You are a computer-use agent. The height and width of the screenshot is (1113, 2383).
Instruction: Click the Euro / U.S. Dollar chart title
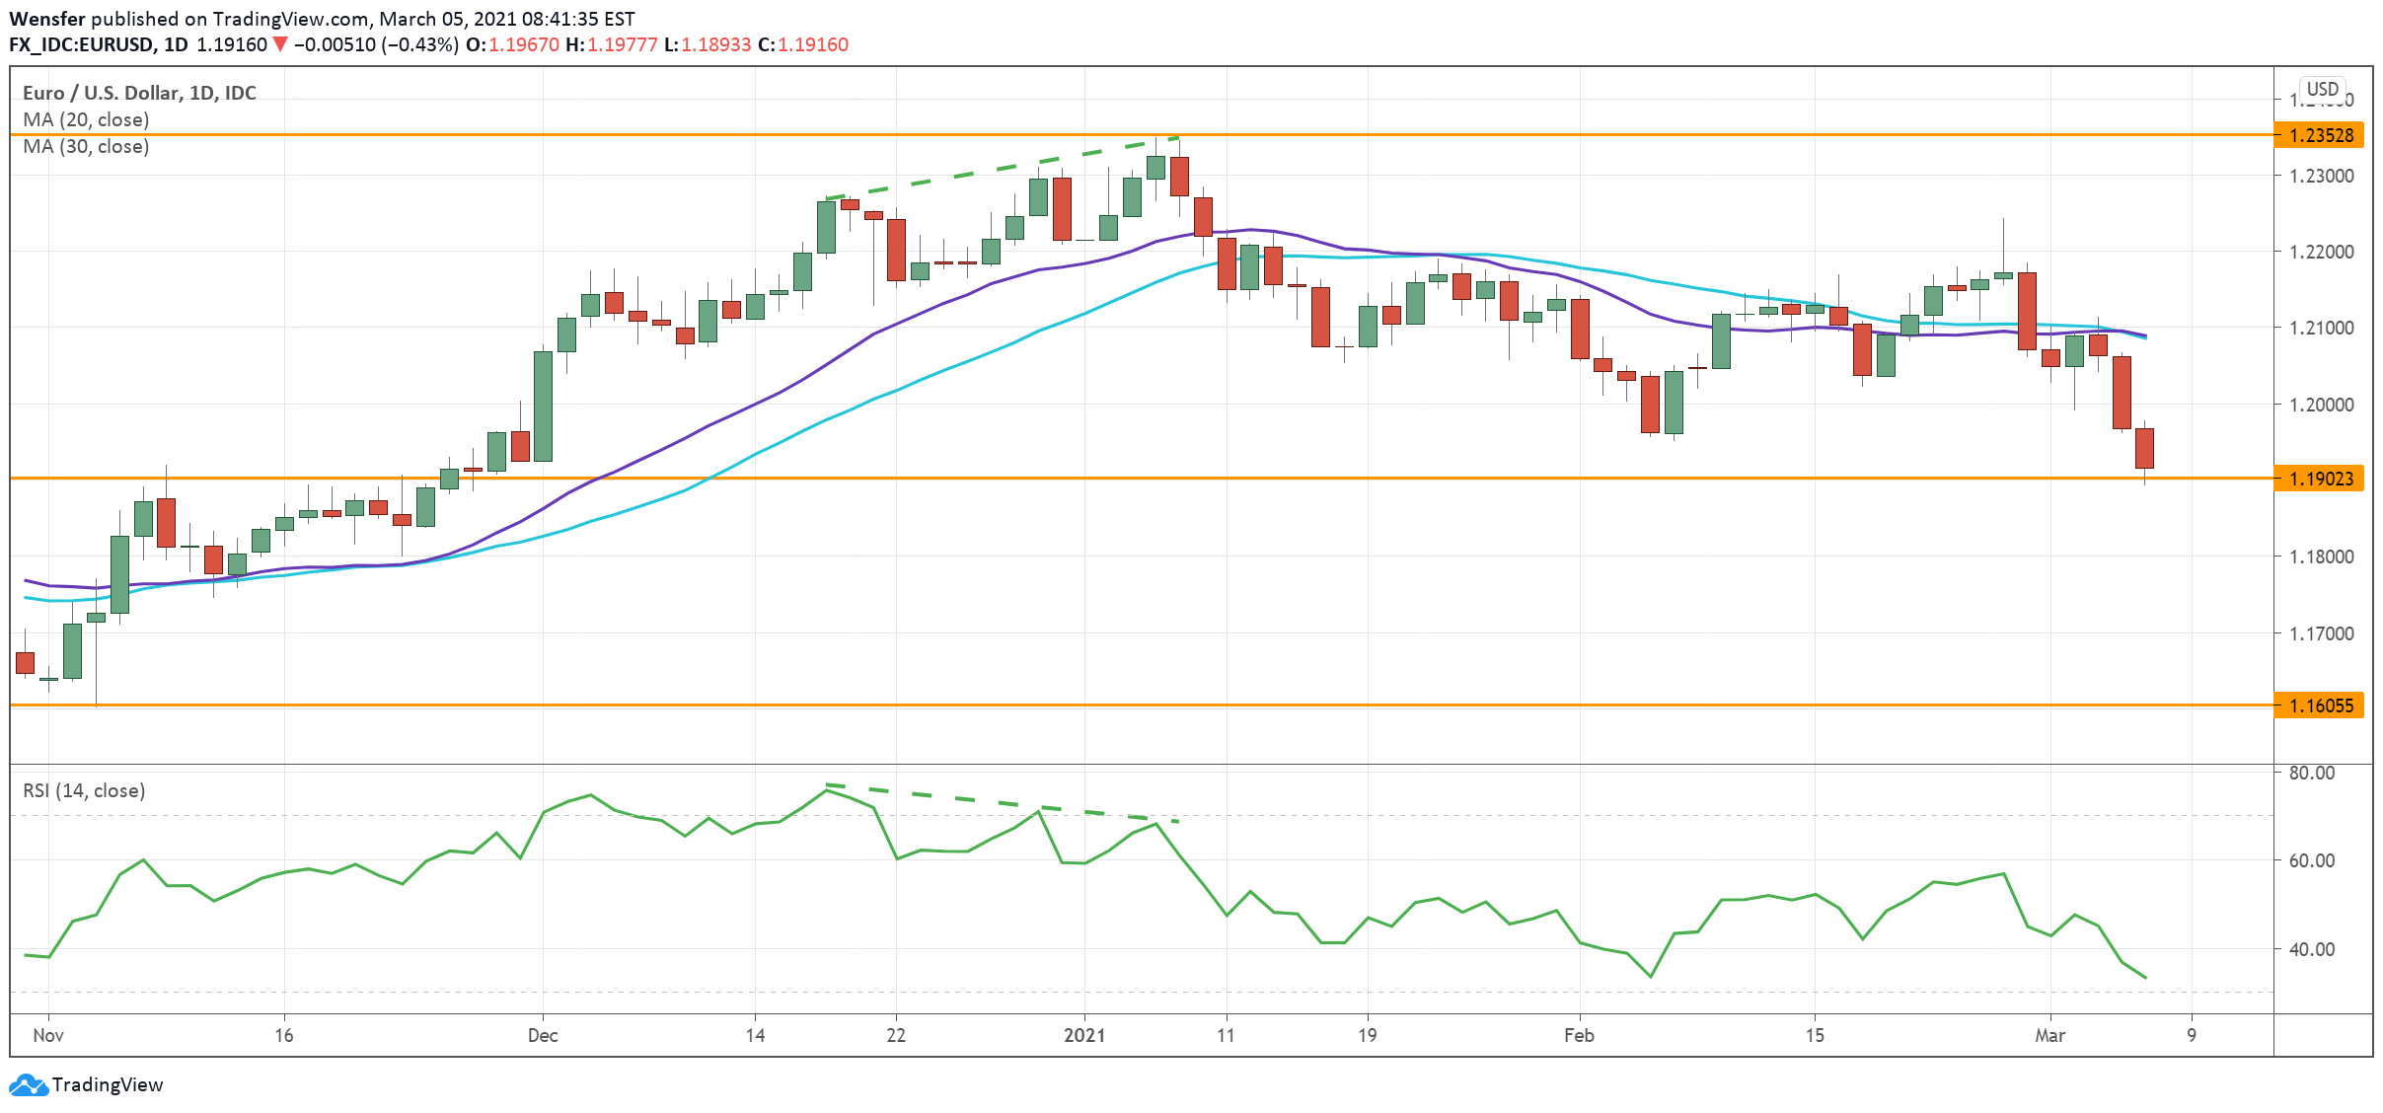139,93
